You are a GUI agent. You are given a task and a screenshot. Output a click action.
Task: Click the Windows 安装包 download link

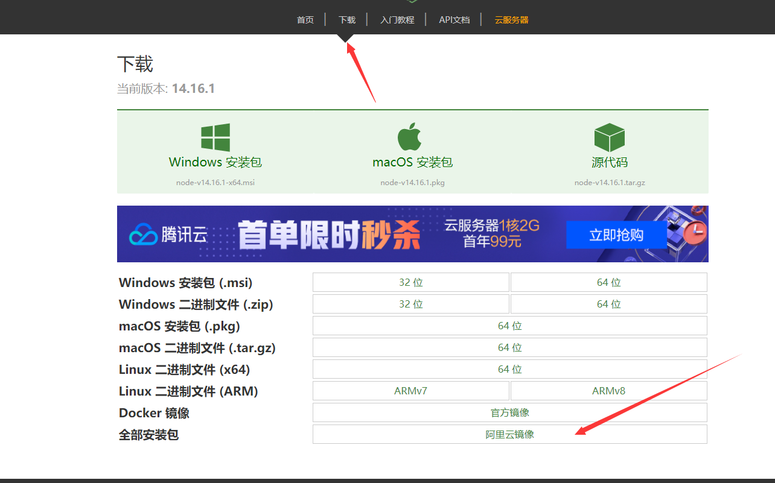(x=215, y=162)
